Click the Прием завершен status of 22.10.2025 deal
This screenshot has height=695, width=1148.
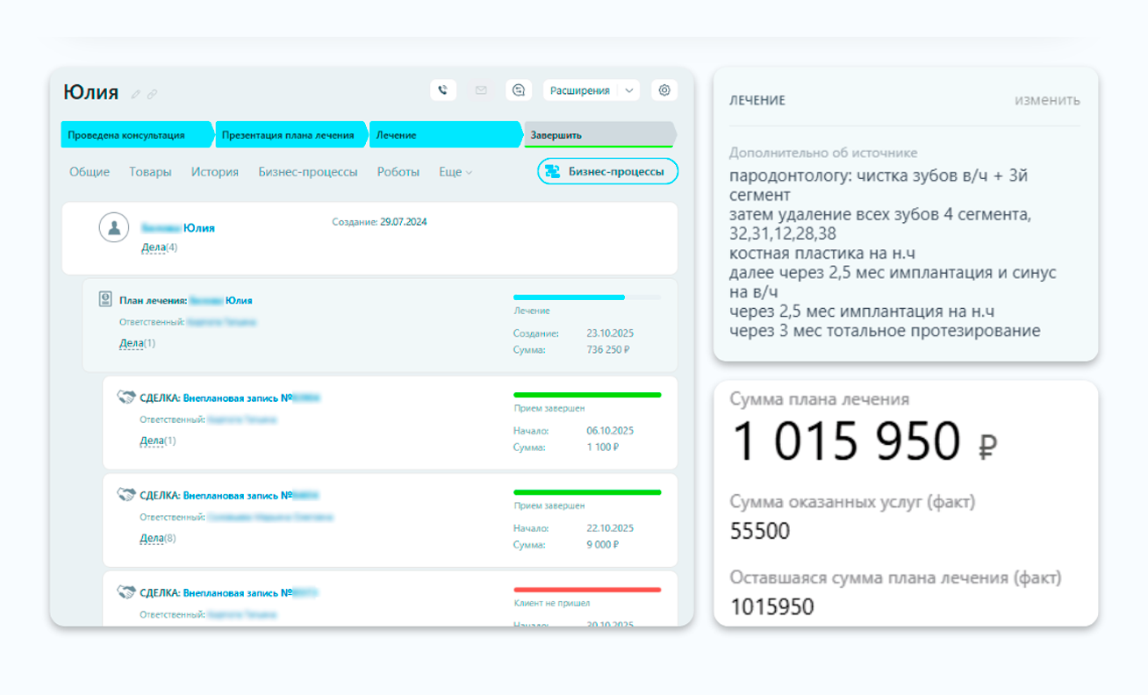coord(549,506)
